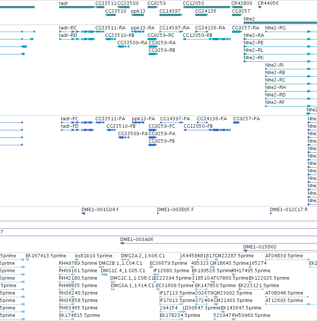Click the CG34136-RA transcript label

pyautogui.click(x=210, y=28)
